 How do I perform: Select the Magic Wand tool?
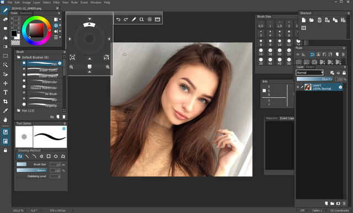point(5,65)
